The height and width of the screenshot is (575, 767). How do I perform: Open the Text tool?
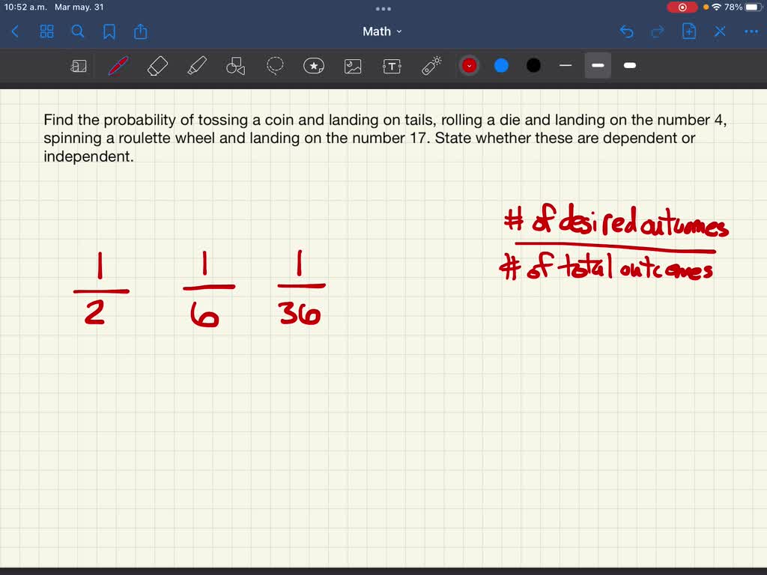click(x=391, y=65)
